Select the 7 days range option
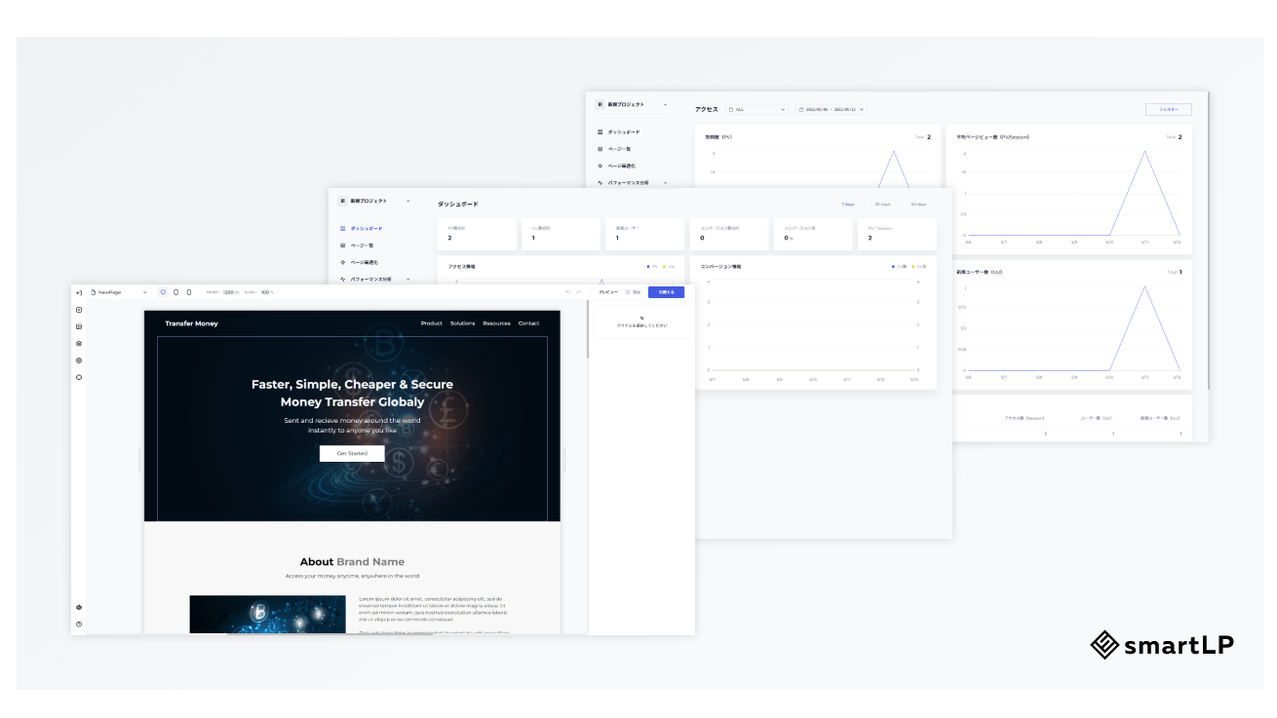The height and width of the screenshot is (718, 1277). click(x=847, y=205)
